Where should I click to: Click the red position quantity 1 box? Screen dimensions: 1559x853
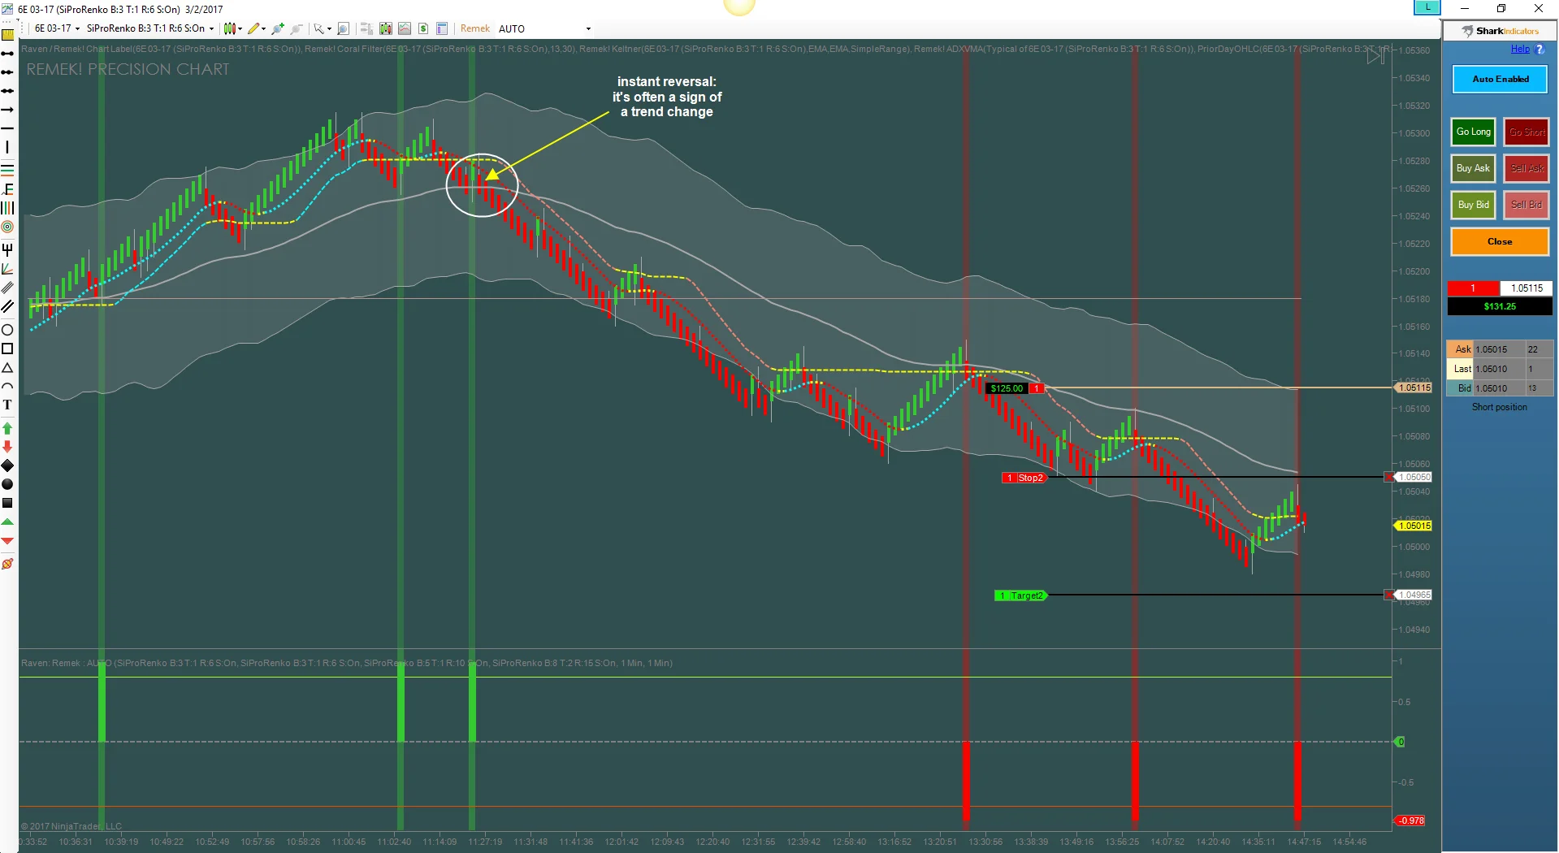1473,288
